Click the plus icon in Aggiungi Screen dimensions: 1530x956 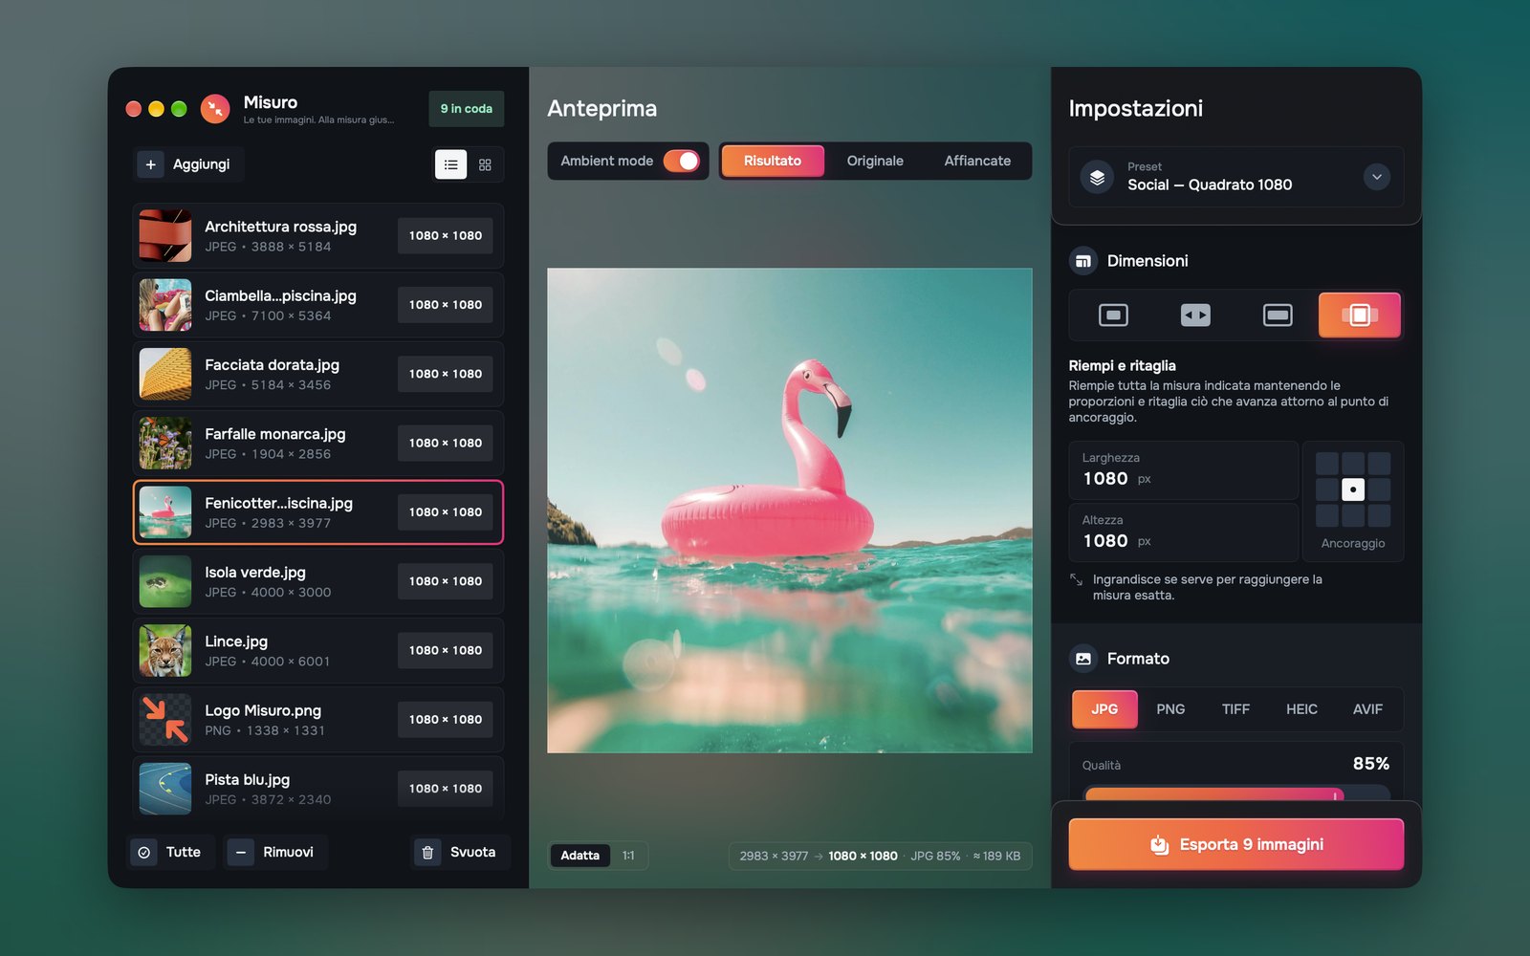point(151,164)
